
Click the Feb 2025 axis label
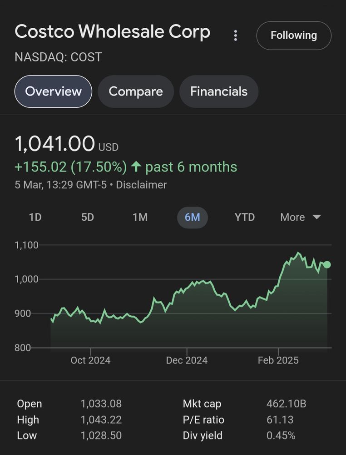(x=278, y=360)
